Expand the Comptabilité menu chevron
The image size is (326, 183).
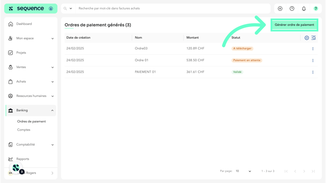click(x=53, y=145)
